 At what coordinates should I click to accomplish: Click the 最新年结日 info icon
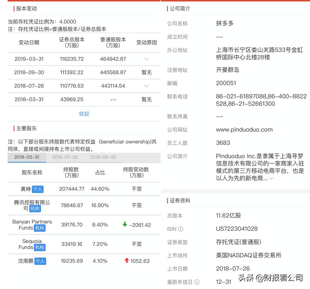click(x=197, y=282)
